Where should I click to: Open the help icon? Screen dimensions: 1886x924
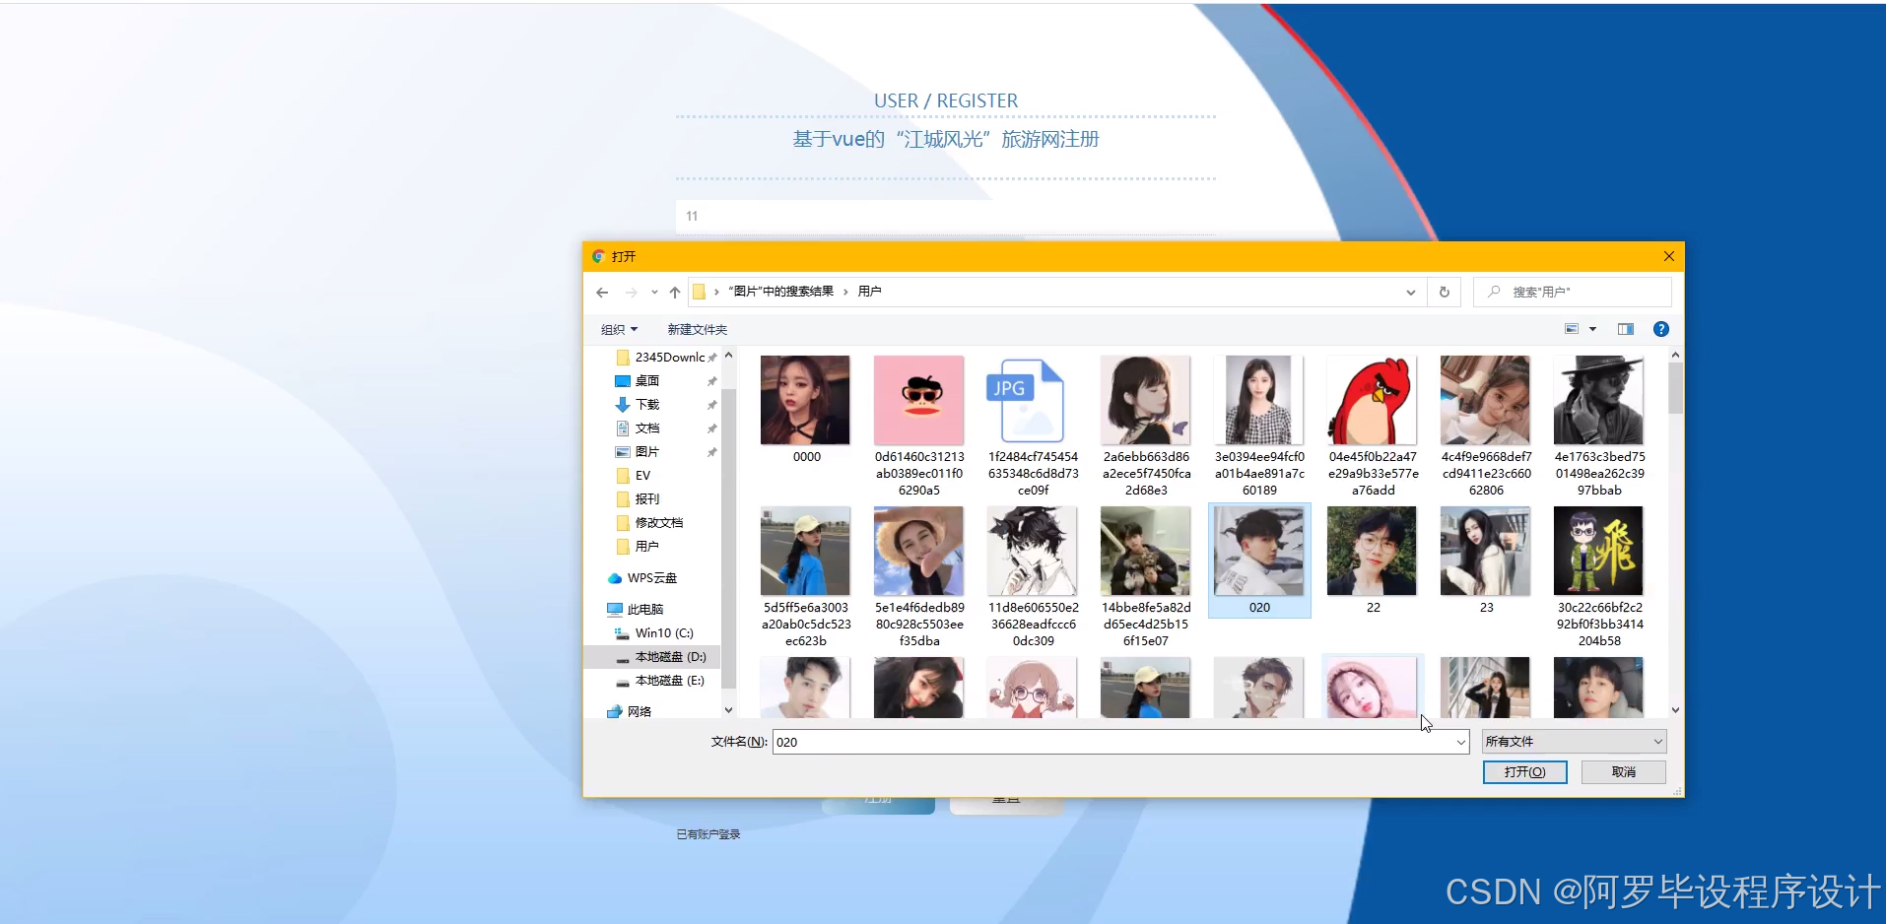(x=1661, y=329)
